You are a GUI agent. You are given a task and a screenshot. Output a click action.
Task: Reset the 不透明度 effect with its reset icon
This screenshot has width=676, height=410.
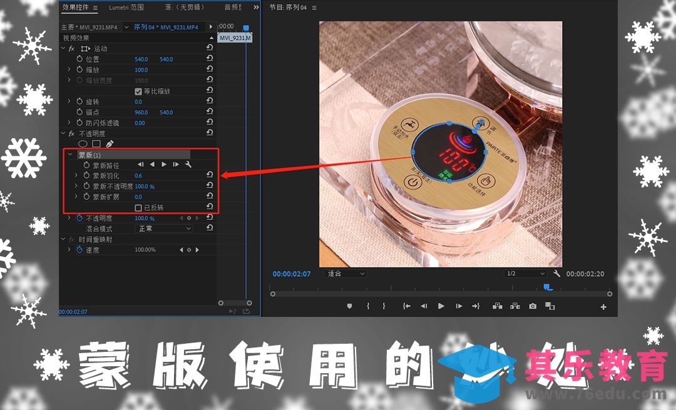coord(210,132)
